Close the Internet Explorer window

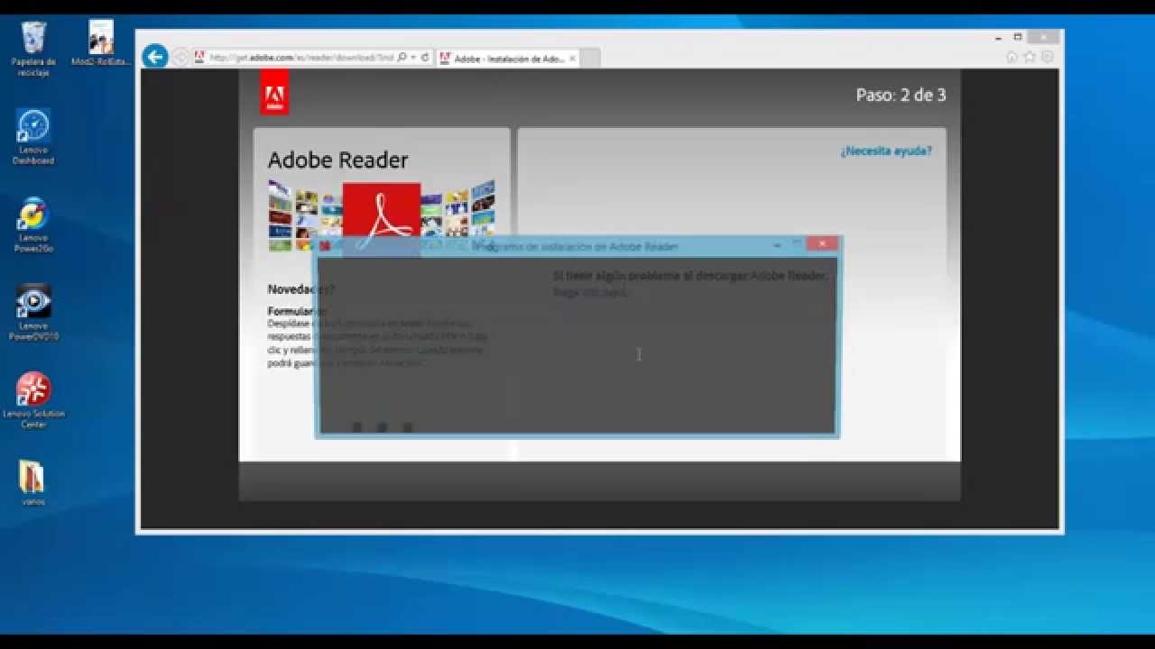1044,38
